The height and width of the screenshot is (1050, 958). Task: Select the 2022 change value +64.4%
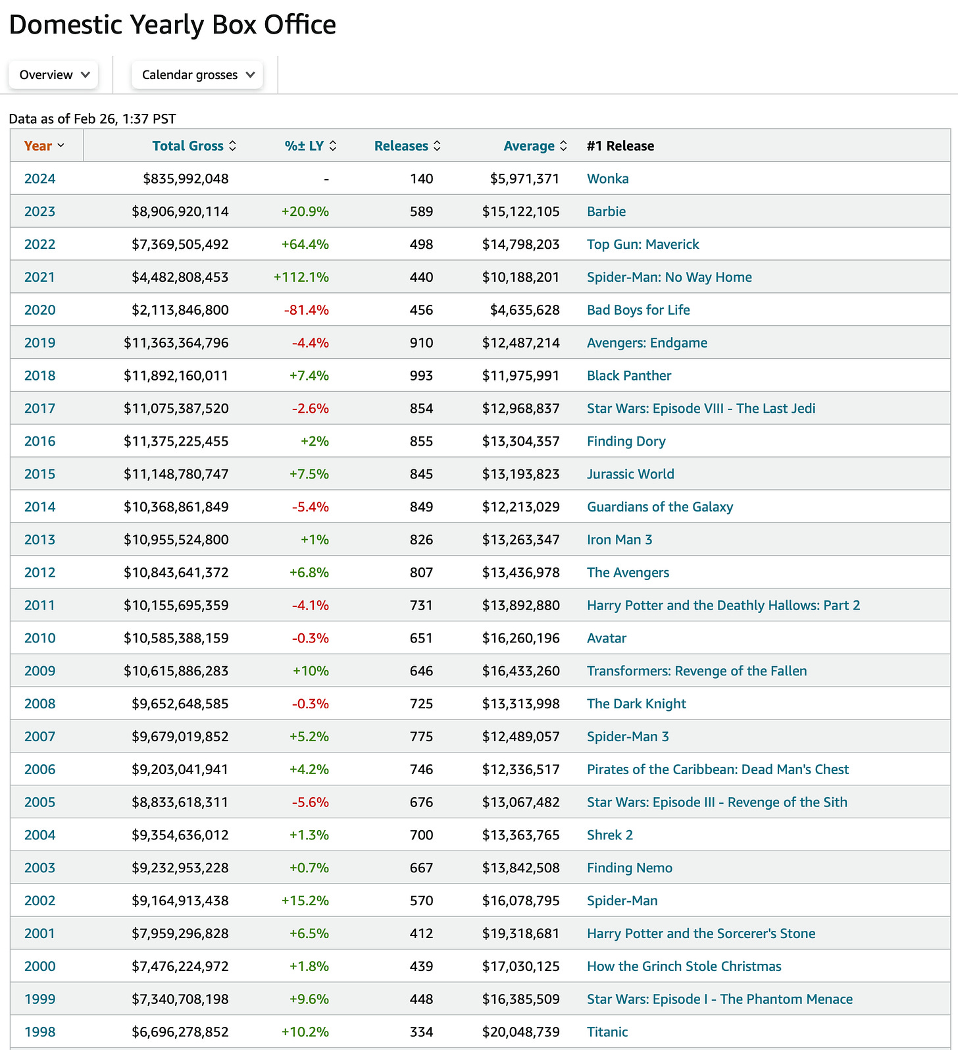(x=305, y=245)
